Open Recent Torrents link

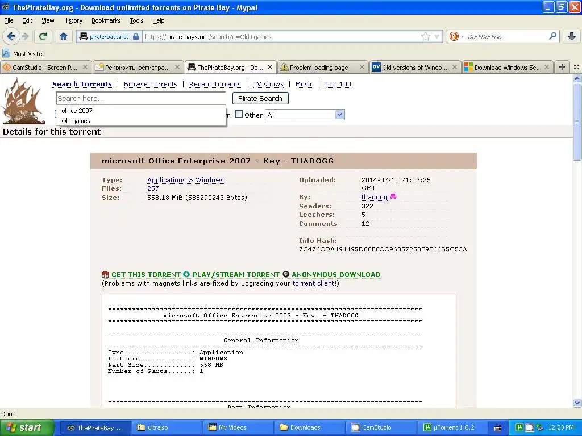215,84
